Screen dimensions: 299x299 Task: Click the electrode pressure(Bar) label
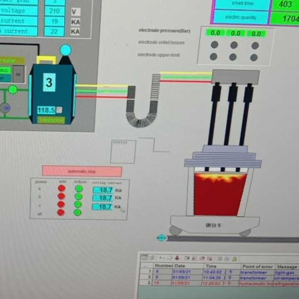tap(164, 30)
